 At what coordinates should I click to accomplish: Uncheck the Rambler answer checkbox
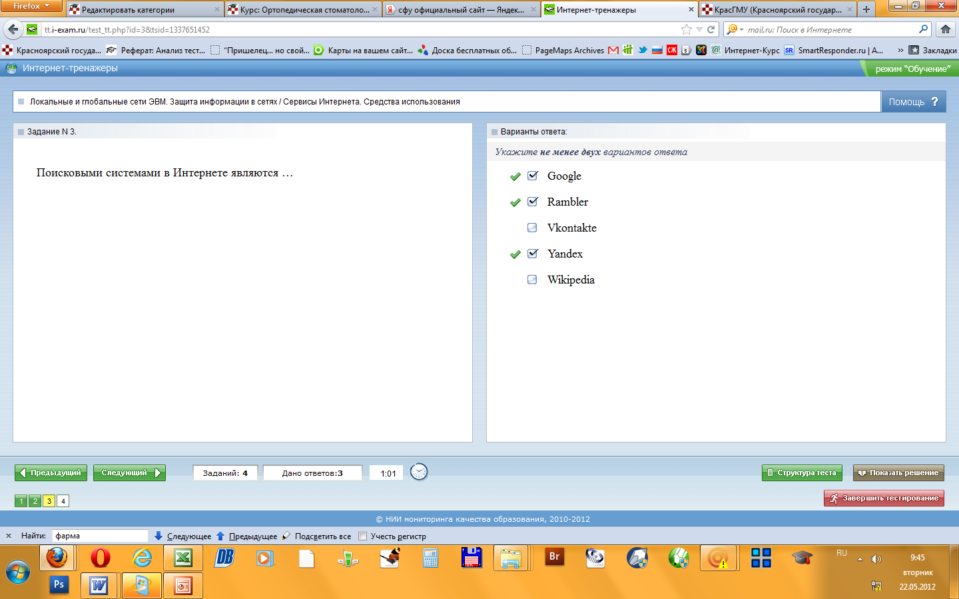point(533,202)
